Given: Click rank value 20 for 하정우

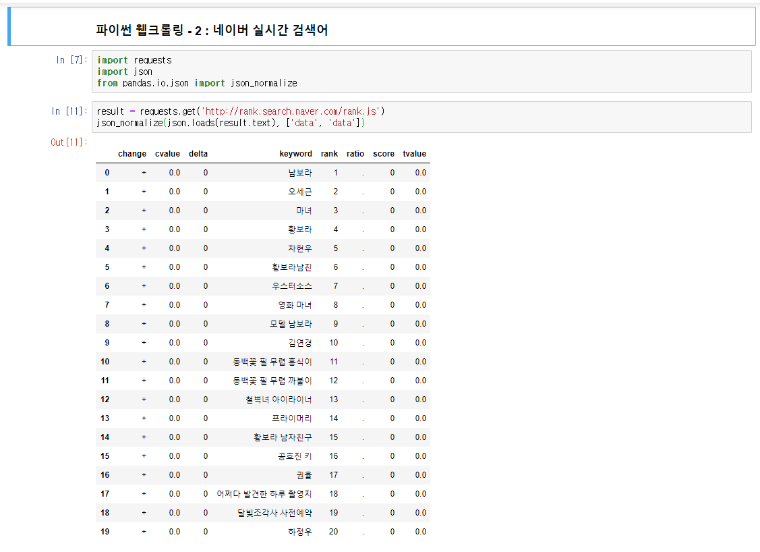Looking at the screenshot, I should pyautogui.click(x=333, y=532).
